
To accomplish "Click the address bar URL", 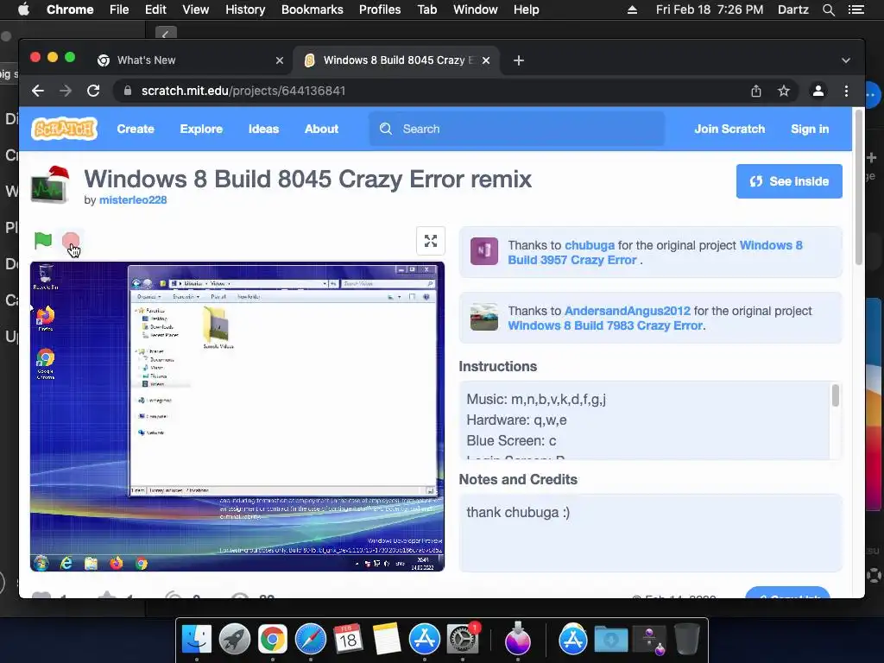I will click(x=243, y=91).
